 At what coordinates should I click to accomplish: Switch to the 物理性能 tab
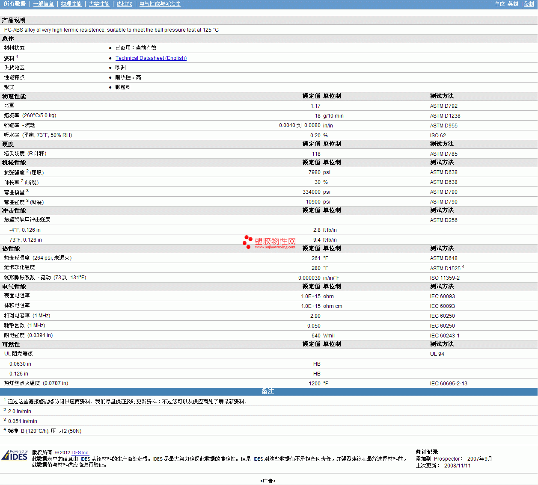[71, 4]
